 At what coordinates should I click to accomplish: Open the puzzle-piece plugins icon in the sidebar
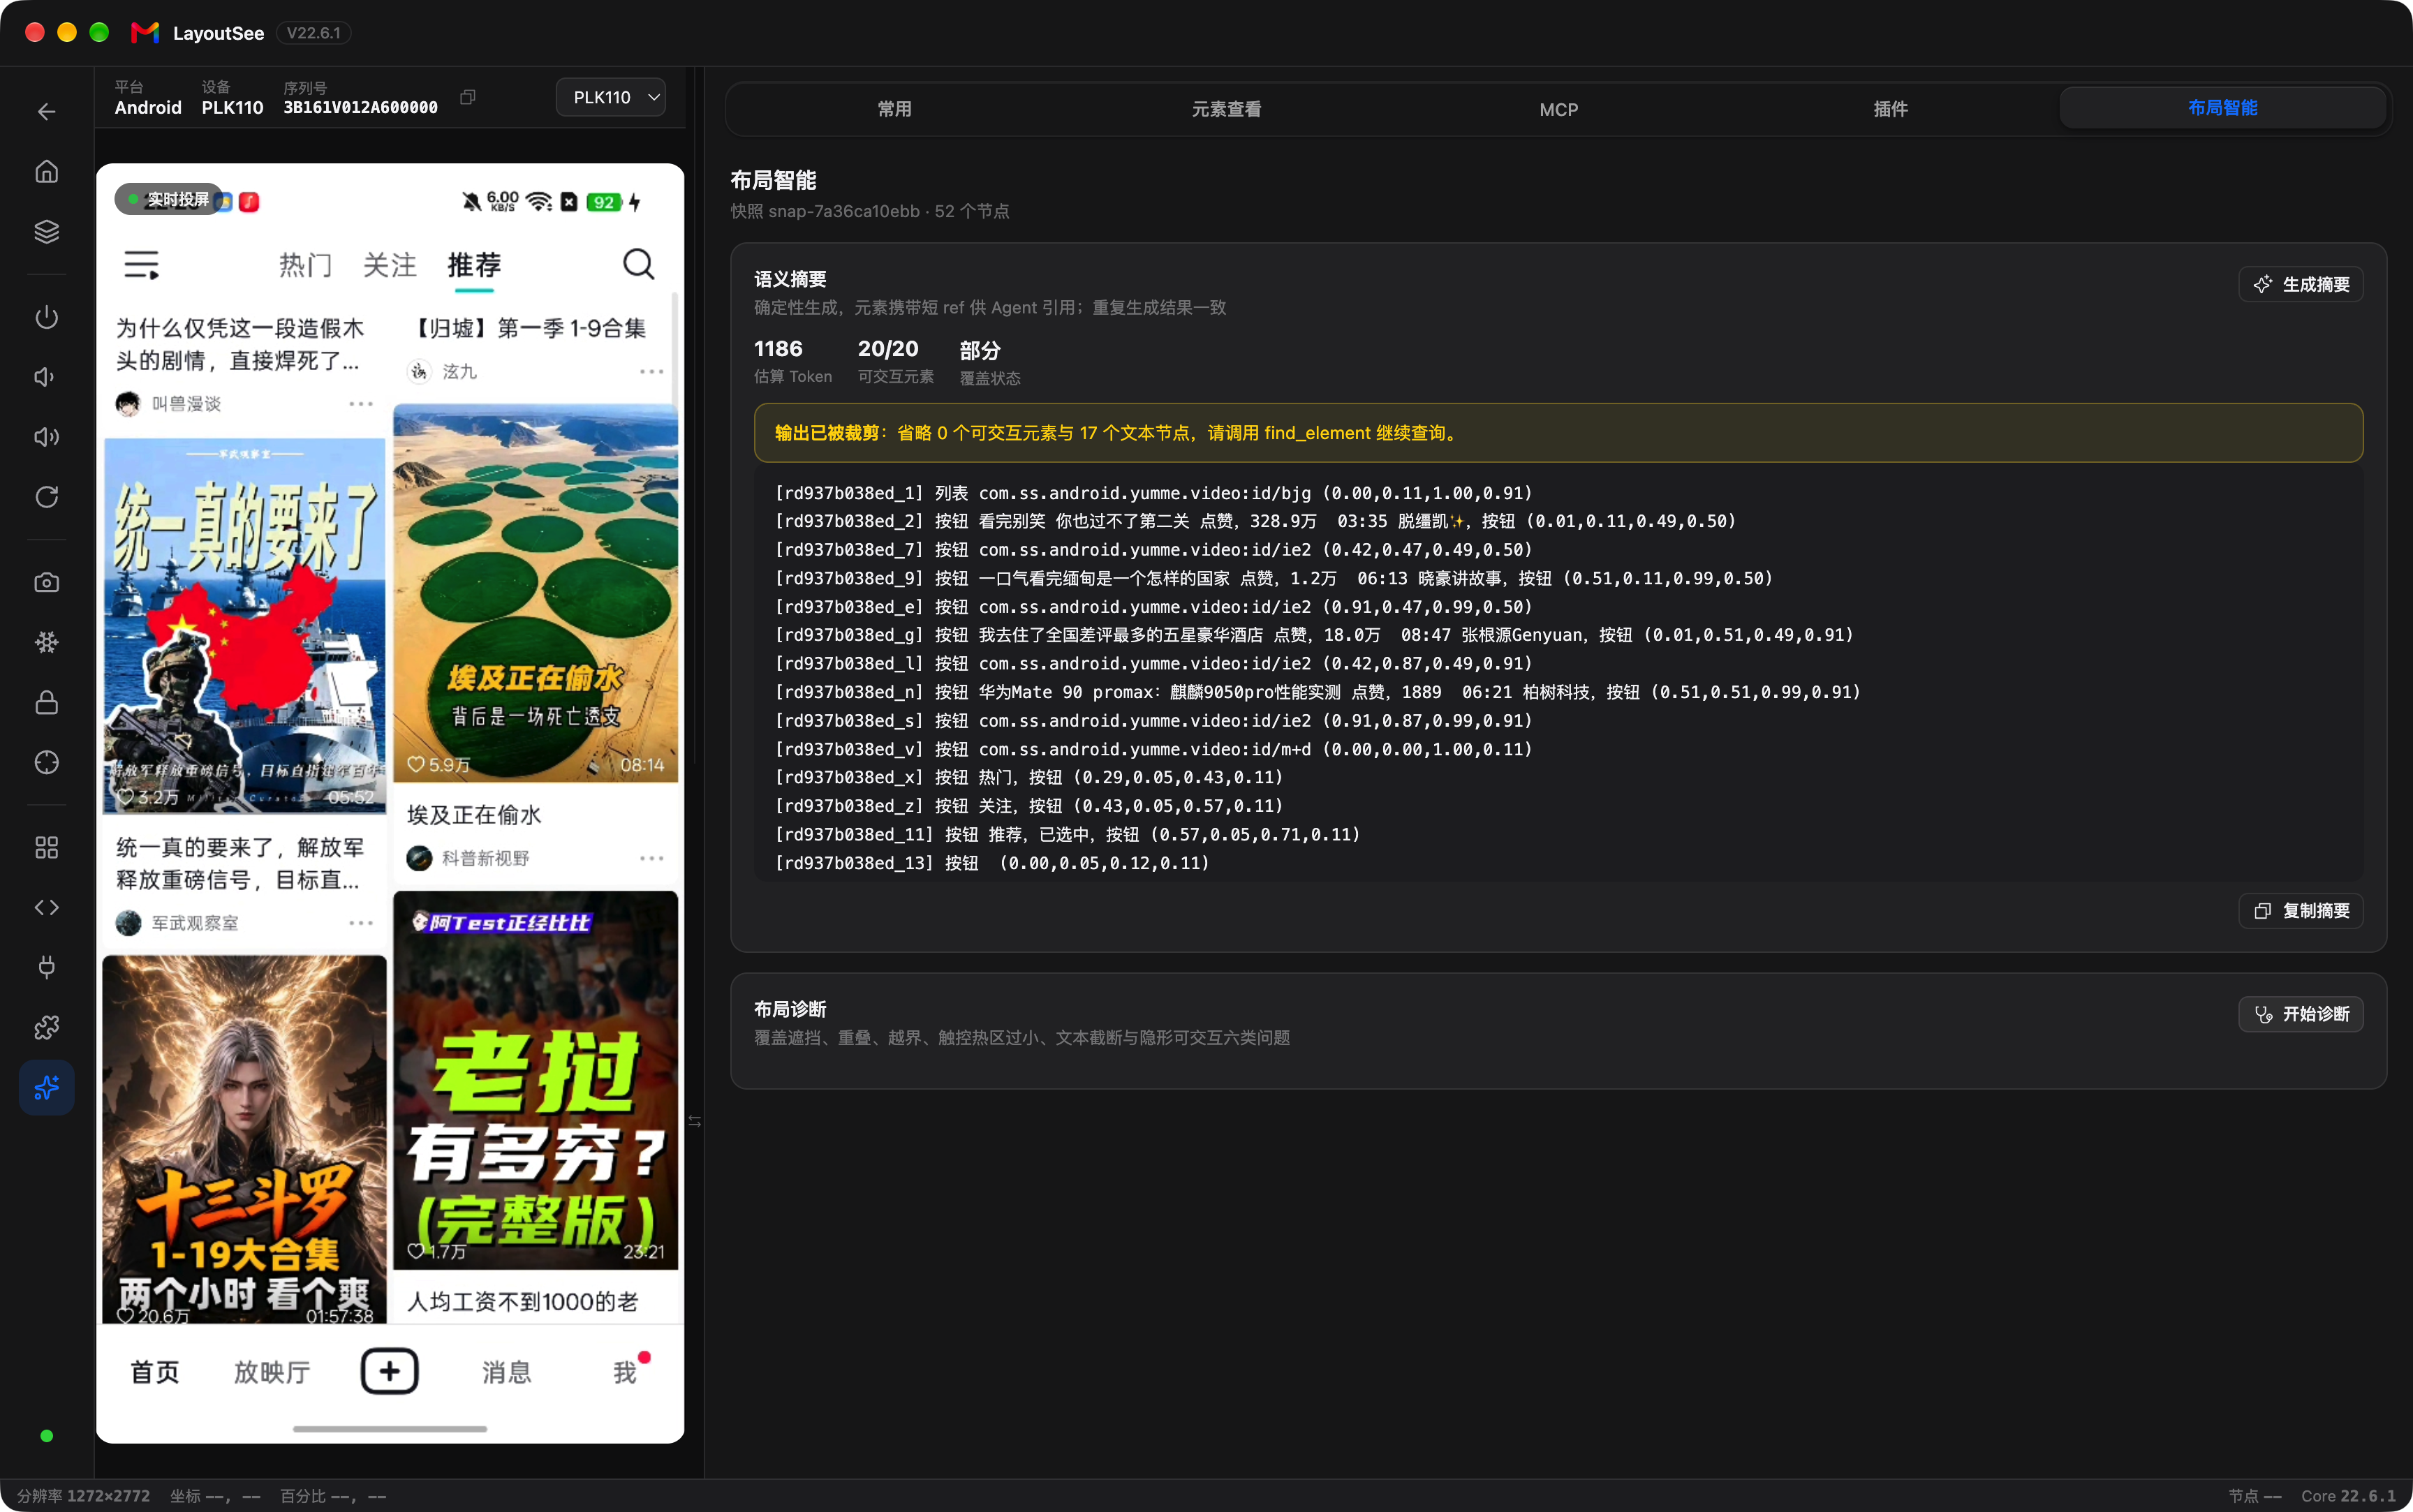[x=46, y=1027]
